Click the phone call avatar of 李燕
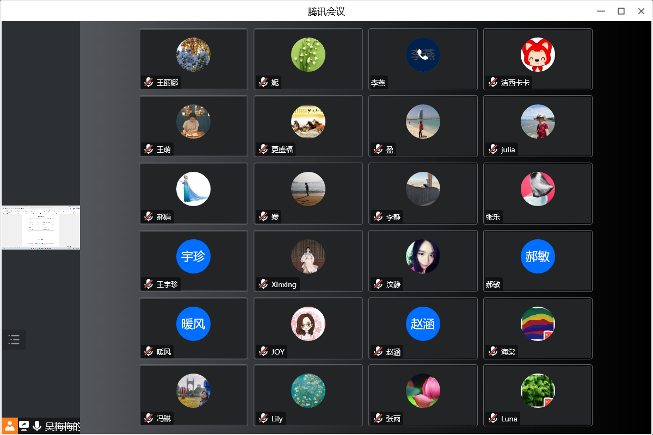This screenshot has width=653, height=435. [423, 54]
